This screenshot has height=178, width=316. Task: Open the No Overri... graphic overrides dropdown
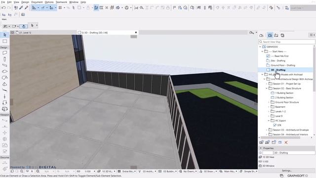pyautogui.click(x=189, y=172)
